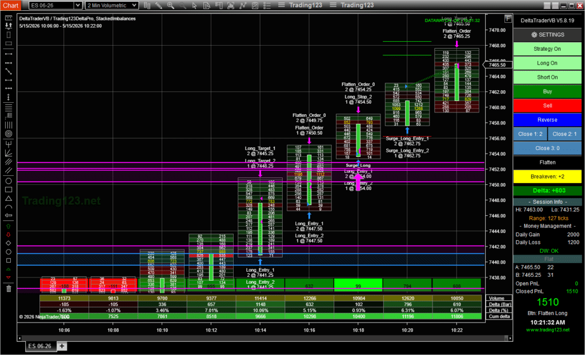Select the large white Triangle drawing tool
The height and width of the screenshot is (355, 585).
[9, 199]
